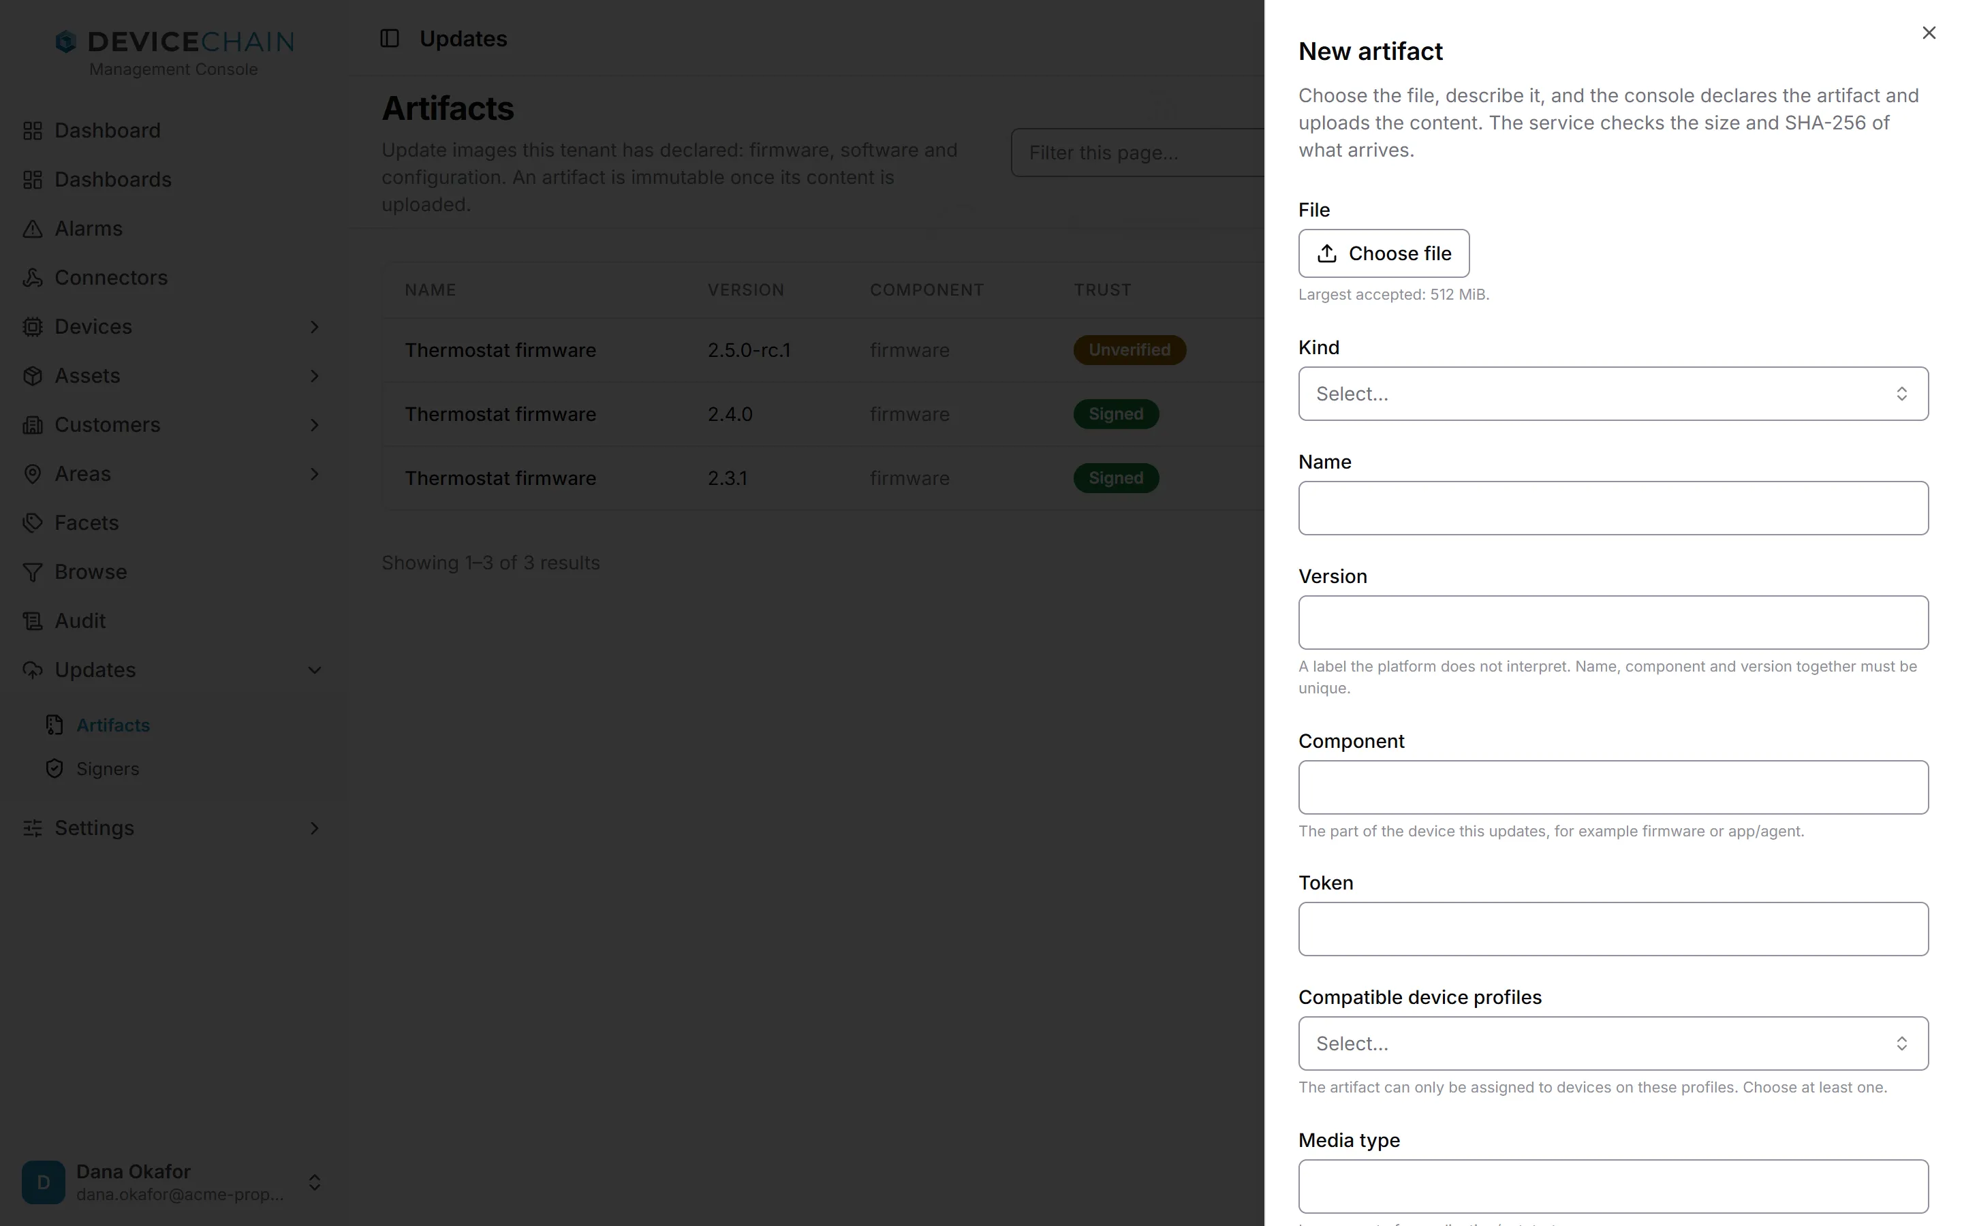Go to Signers submenu item
Viewport: 1962px width, 1226px height.
108,769
